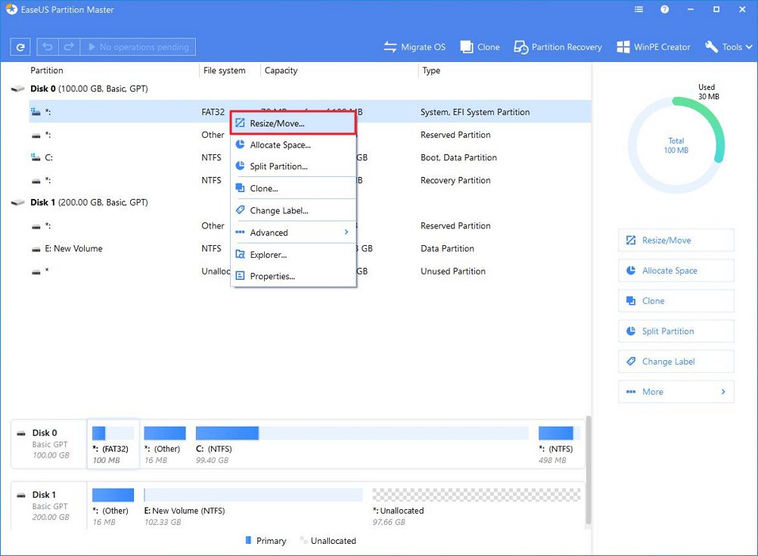Click the Partition column header
This screenshot has width=758, height=556.
tap(46, 70)
